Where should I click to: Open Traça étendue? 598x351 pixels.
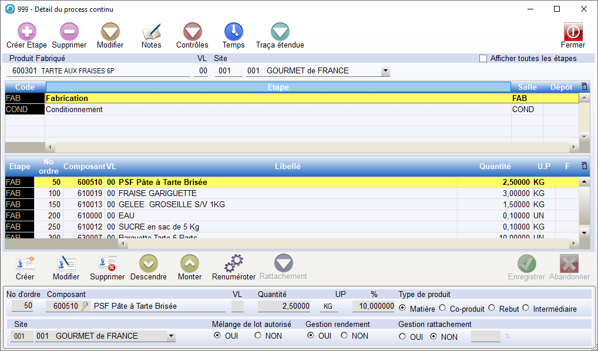[x=280, y=32]
